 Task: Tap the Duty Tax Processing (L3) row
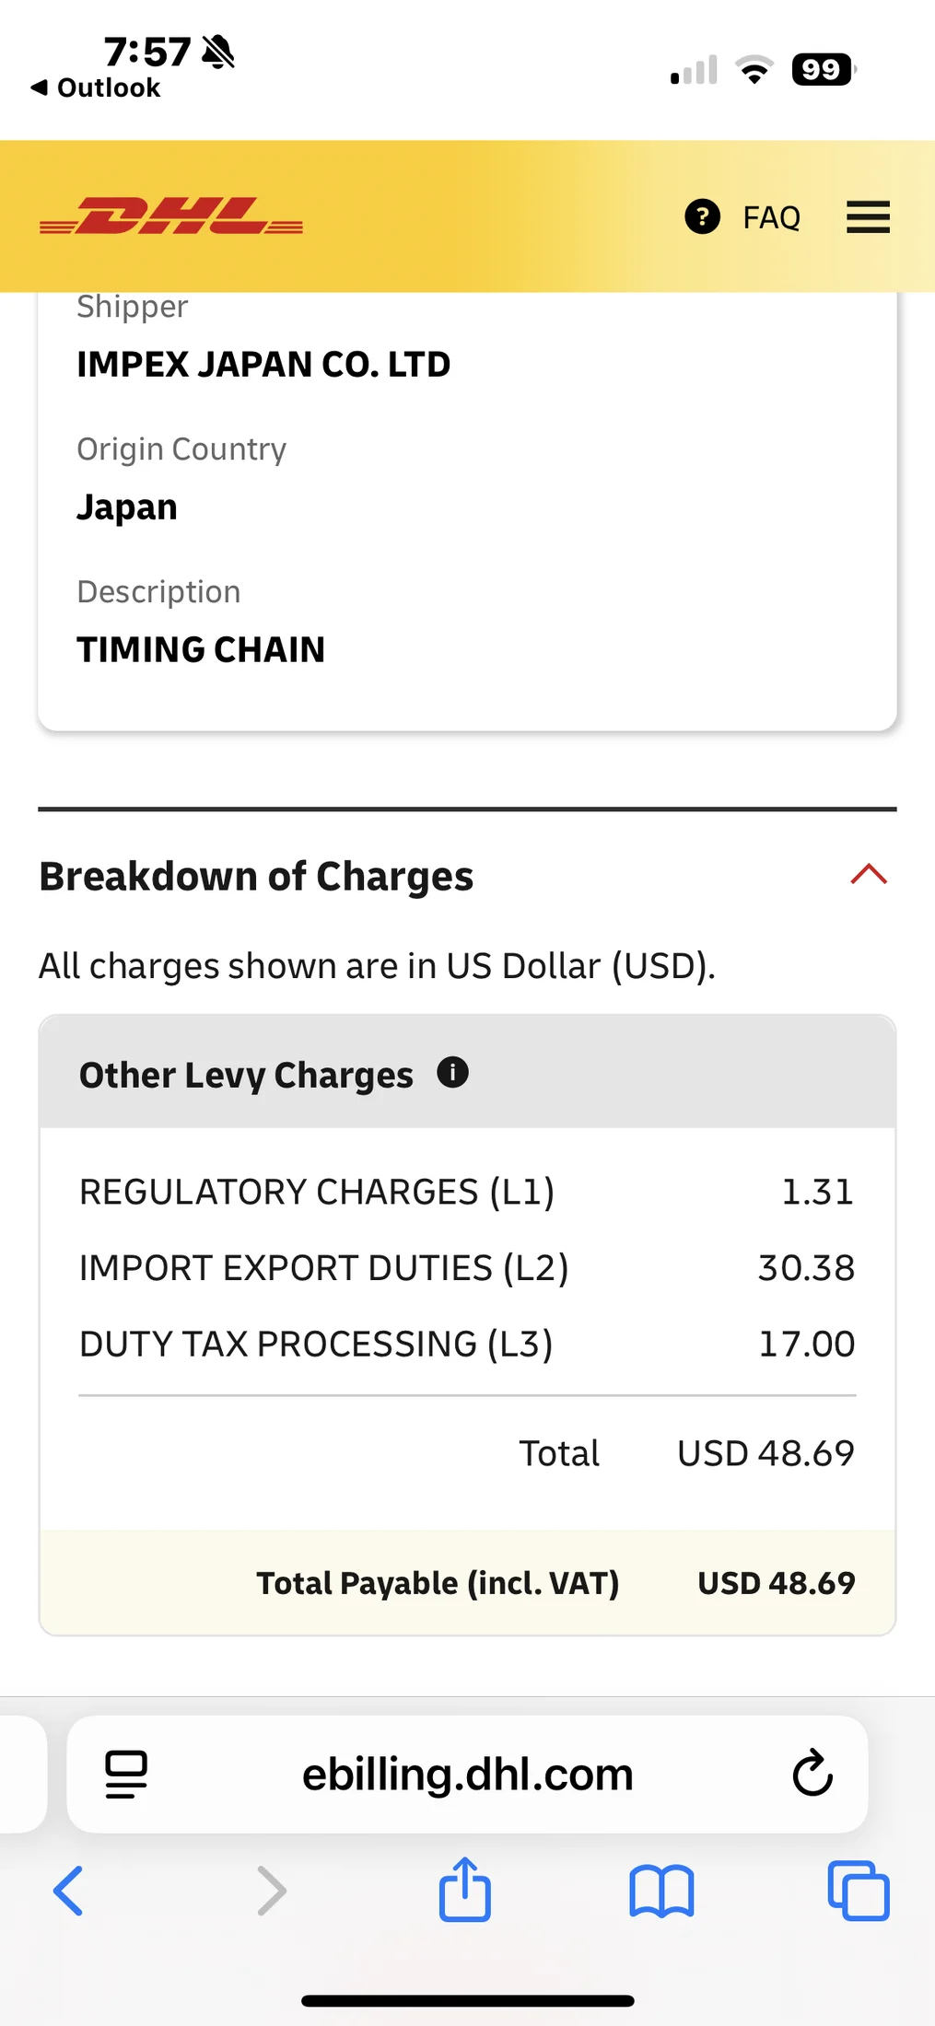coord(466,1345)
